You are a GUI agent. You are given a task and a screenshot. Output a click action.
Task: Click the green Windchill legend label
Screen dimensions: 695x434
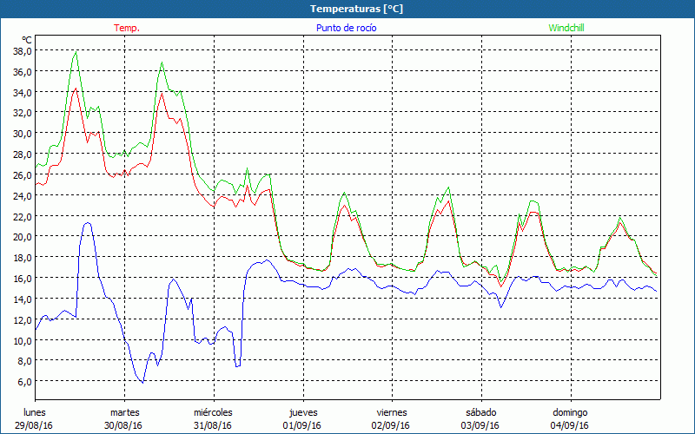[x=566, y=28]
